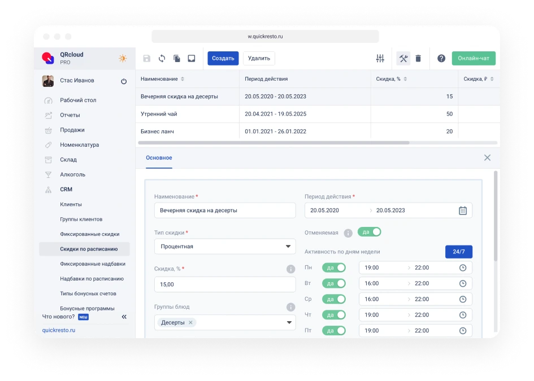The image size is (534, 381).
Task: Open column filter settings with sliders icon
Action: pos(380,58)
